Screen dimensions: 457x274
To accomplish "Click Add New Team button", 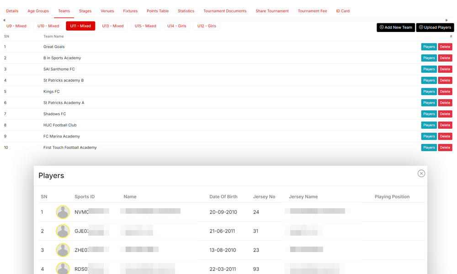I will [396, 27].
